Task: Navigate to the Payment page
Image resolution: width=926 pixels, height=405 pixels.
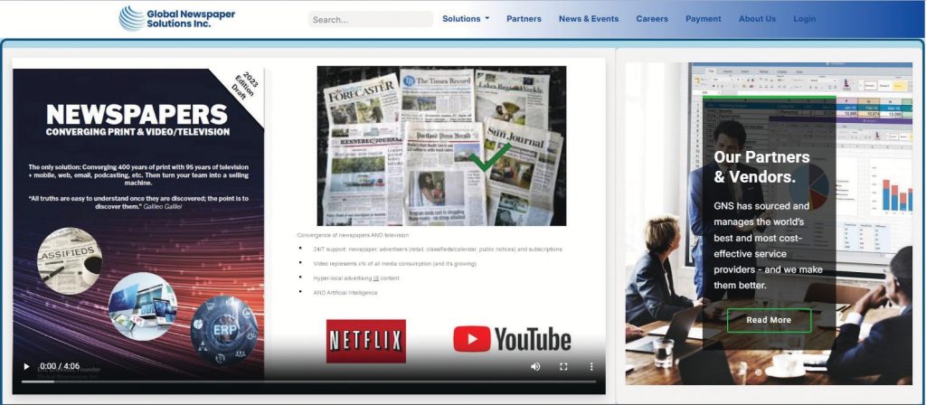Action: (x=703, y=19)
